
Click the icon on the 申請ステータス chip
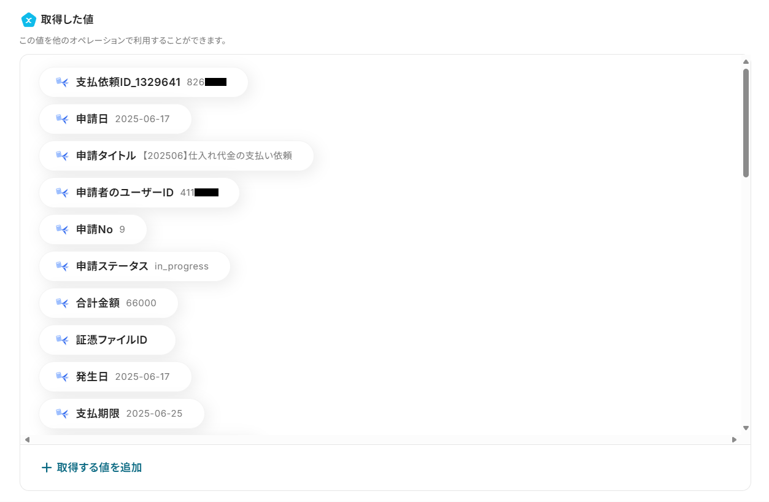pos(62,266)
